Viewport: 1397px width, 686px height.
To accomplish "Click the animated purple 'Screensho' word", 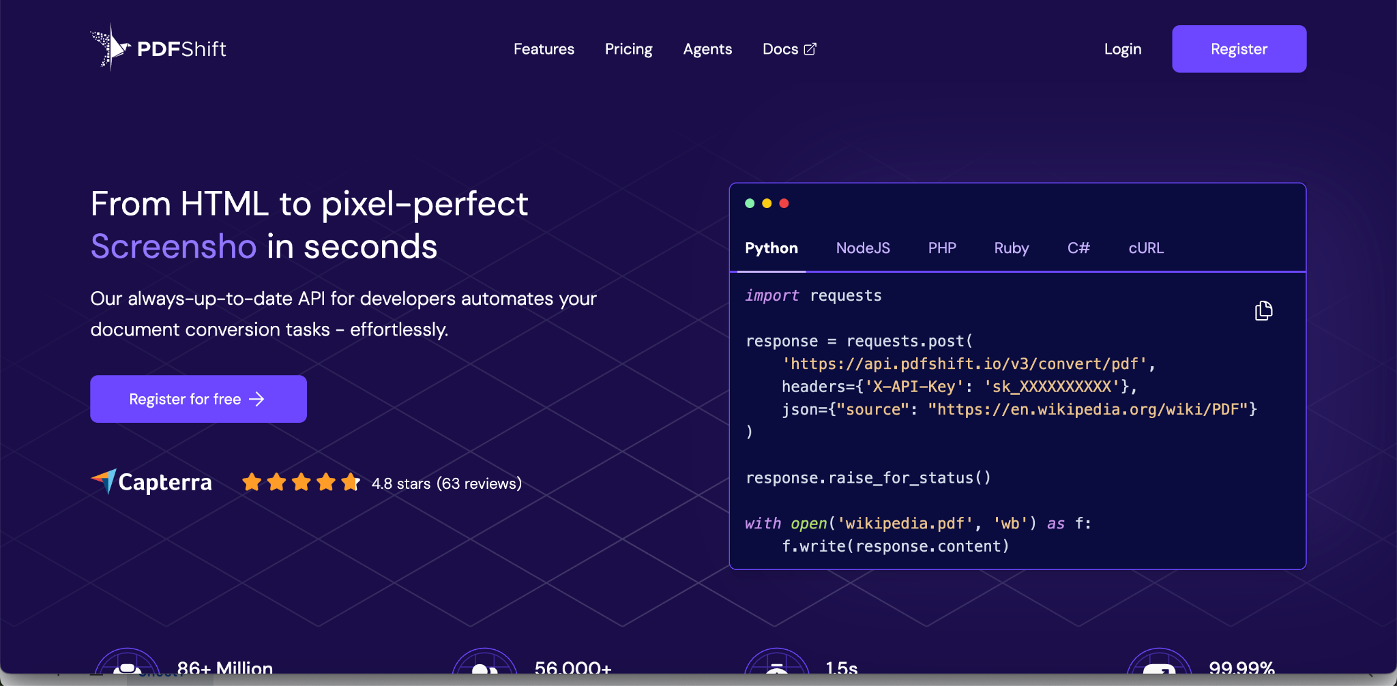I will (174, 246).
